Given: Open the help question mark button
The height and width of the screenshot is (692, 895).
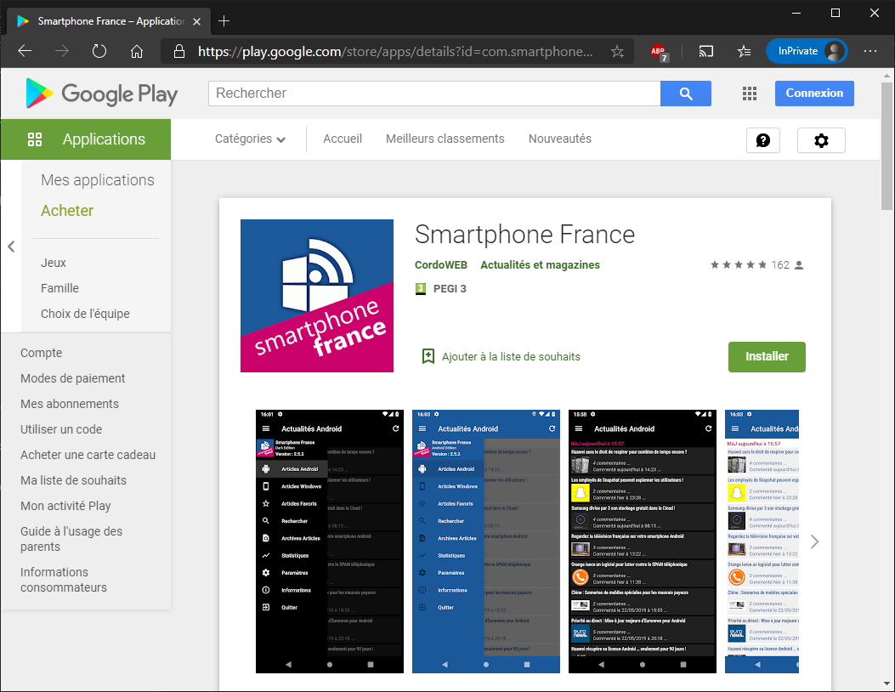Looking at the screenshot, I should point(763,140).
